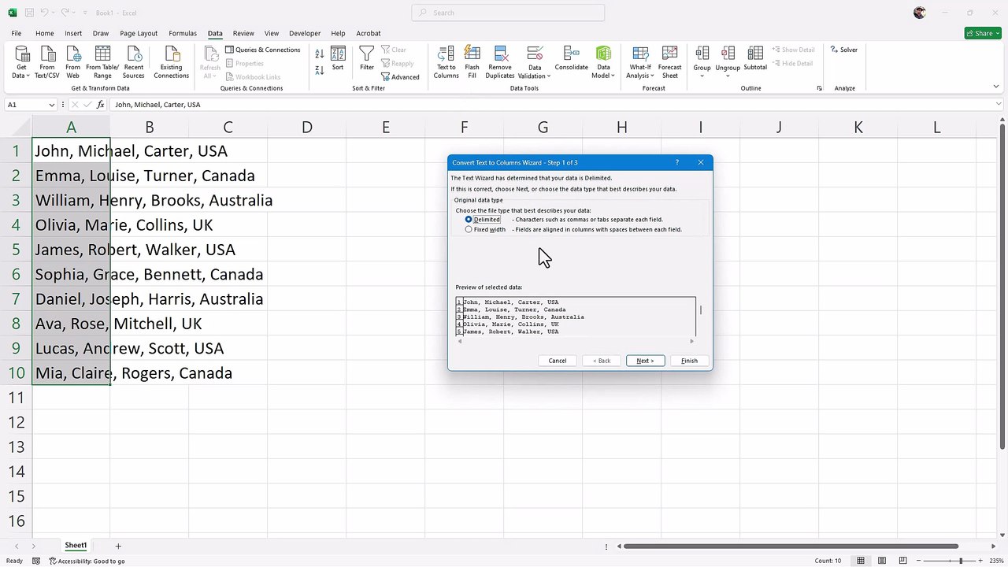1008x567 pixels.
Task: Switch to the Home tab
Action: point(44,33)
